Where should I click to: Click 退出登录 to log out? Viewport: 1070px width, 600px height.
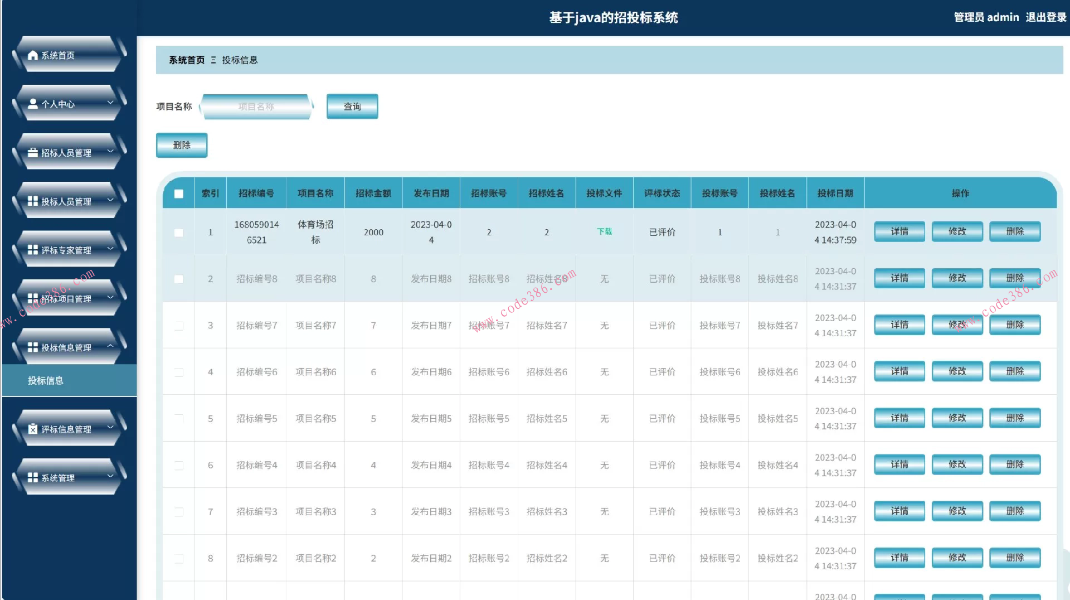click(1045, 17)
